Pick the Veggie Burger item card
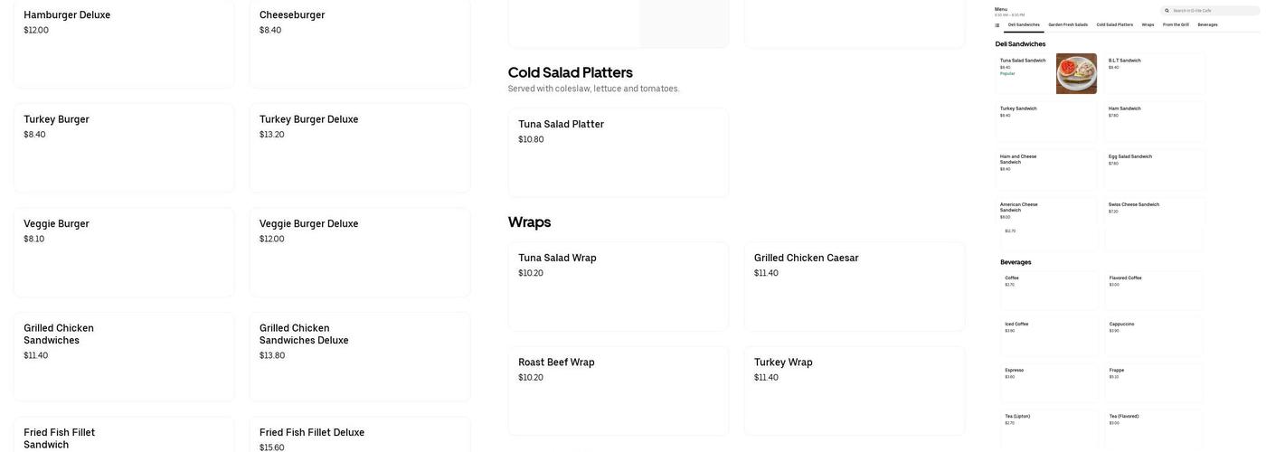The width and height of the screenshot is (1266, 452). [124, 252]
